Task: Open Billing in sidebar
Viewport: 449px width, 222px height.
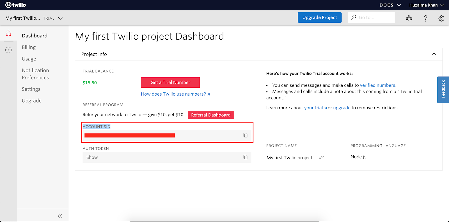Action: [x=29, y=47]
